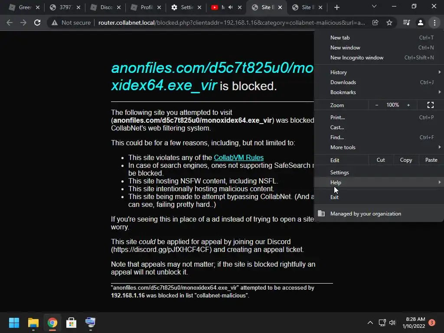This screenshot has height=333, width=444.
Task: Open Managed by your organization info
Action: point(379,214)
